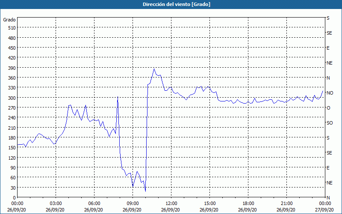
Task: Select the 00:00 label above 27/09/20
Action: pos(325,204)
